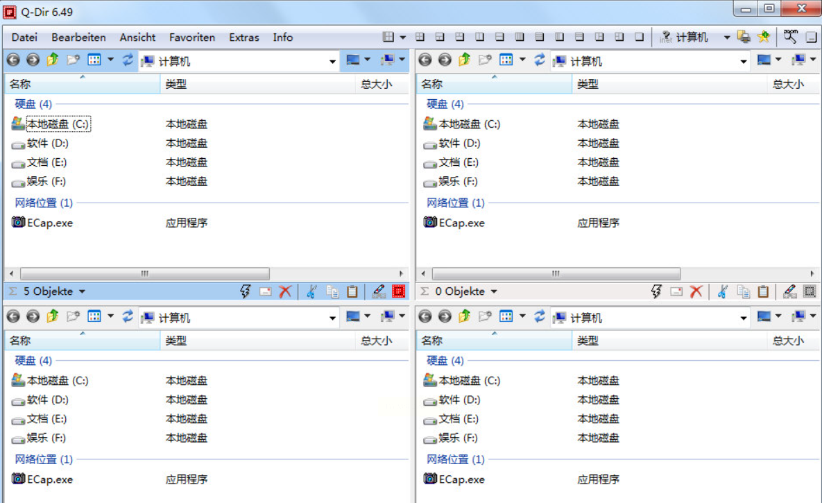
Task: Click horizontal scrollbar thumb of top-right pane
Action: (556, 273)
